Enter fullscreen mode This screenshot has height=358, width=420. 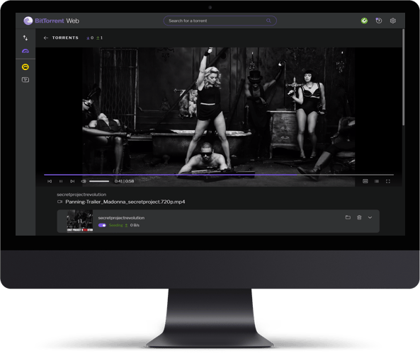388,181
